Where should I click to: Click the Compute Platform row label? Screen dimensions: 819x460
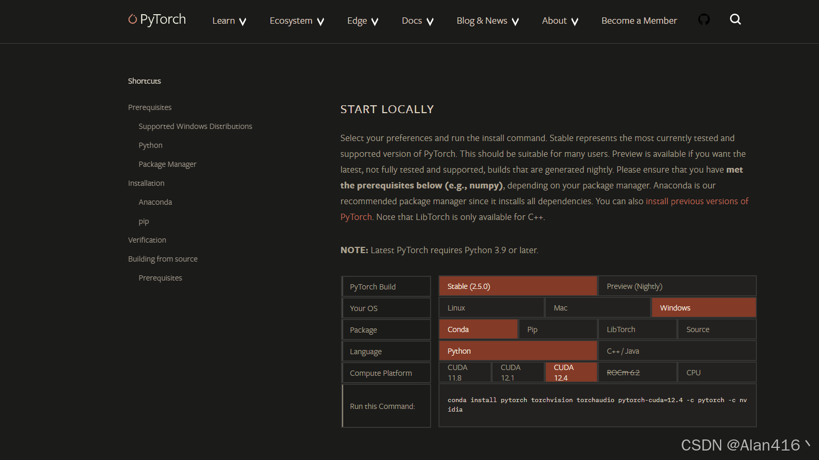tap(386, 373)
